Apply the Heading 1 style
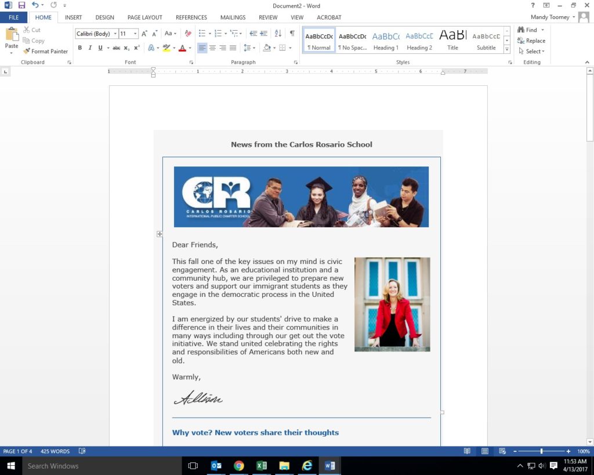The image size is (594, 475). pyautogui.click(x=386, y=40)
